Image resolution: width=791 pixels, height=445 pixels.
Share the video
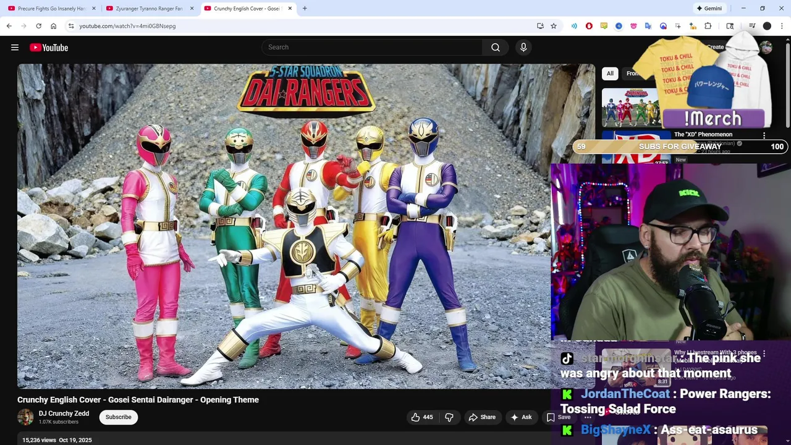(482, 417)
